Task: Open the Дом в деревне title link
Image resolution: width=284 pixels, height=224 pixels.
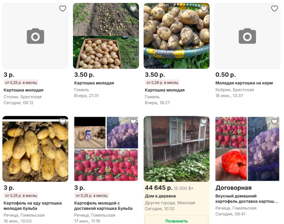Action: 160,196
